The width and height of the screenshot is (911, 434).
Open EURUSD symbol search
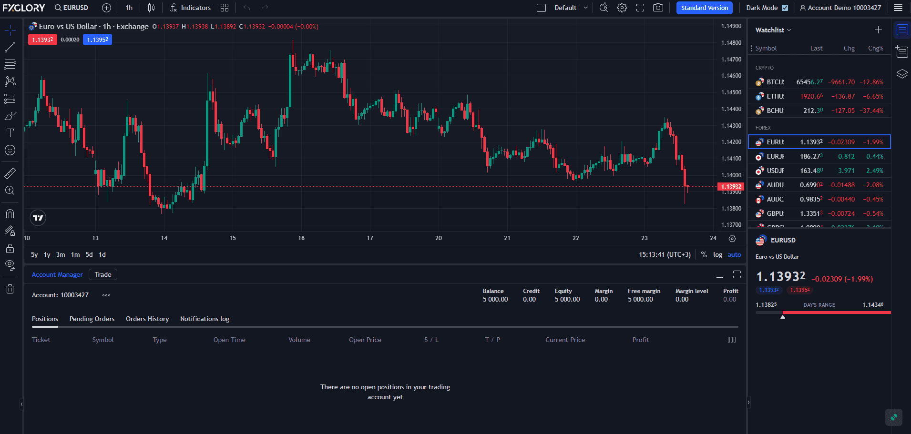tap(72, 8)
